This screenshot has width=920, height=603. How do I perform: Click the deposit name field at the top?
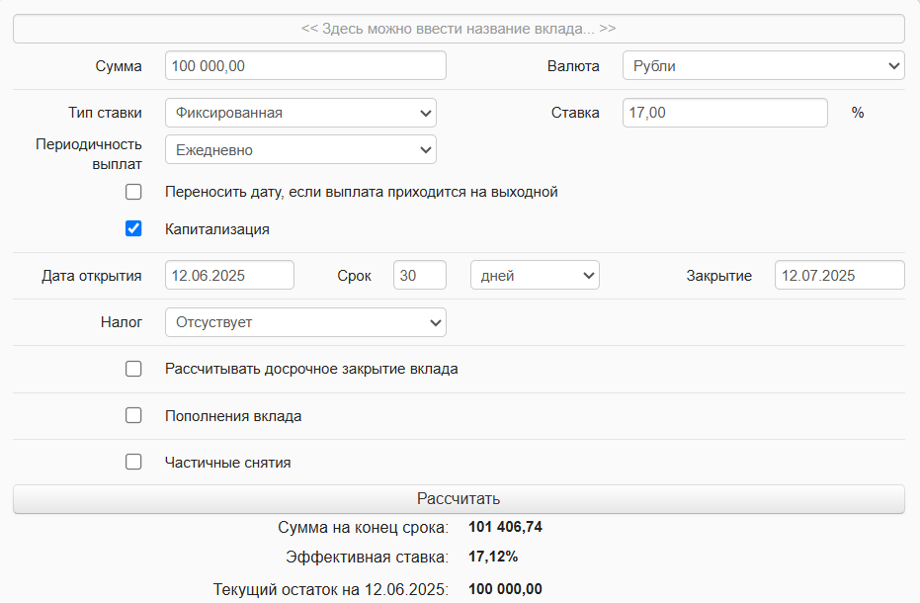coord(458,29)
